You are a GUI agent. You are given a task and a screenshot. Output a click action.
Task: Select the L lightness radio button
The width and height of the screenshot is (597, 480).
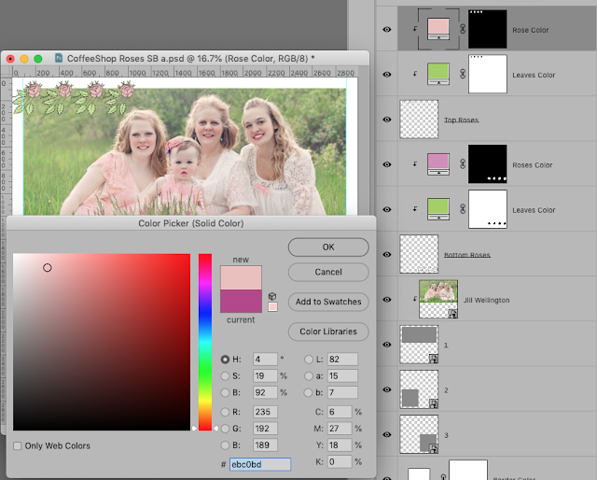coord(309,360)
